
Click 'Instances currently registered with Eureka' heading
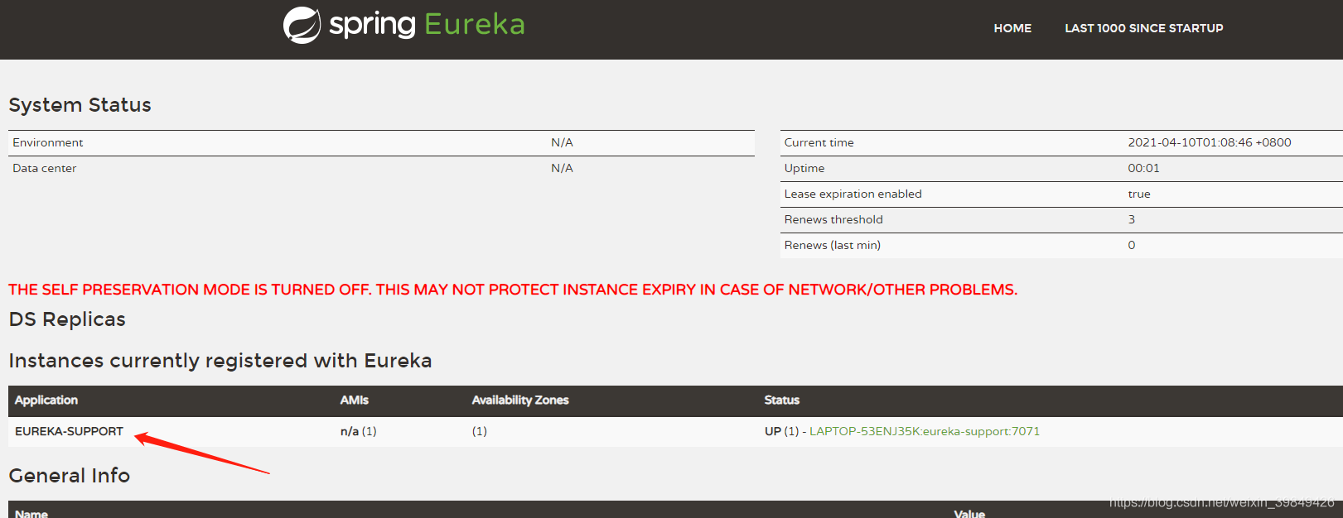point(220,361)
